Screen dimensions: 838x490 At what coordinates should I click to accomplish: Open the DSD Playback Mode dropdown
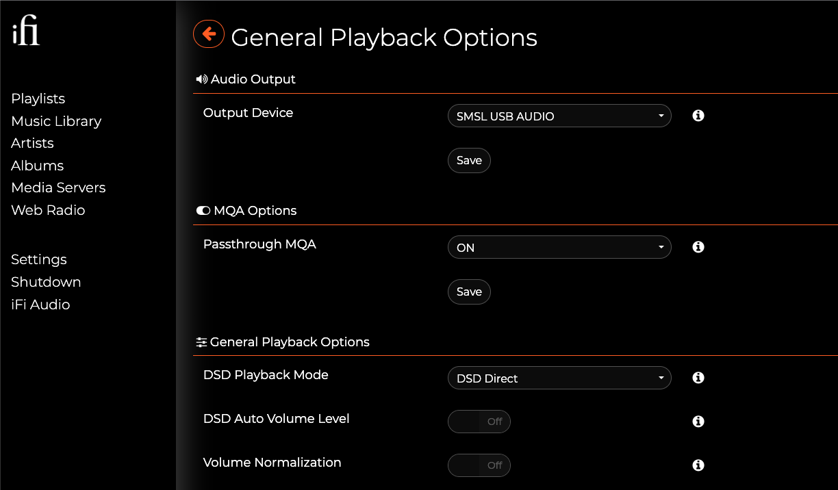click(x=559, y=378)
